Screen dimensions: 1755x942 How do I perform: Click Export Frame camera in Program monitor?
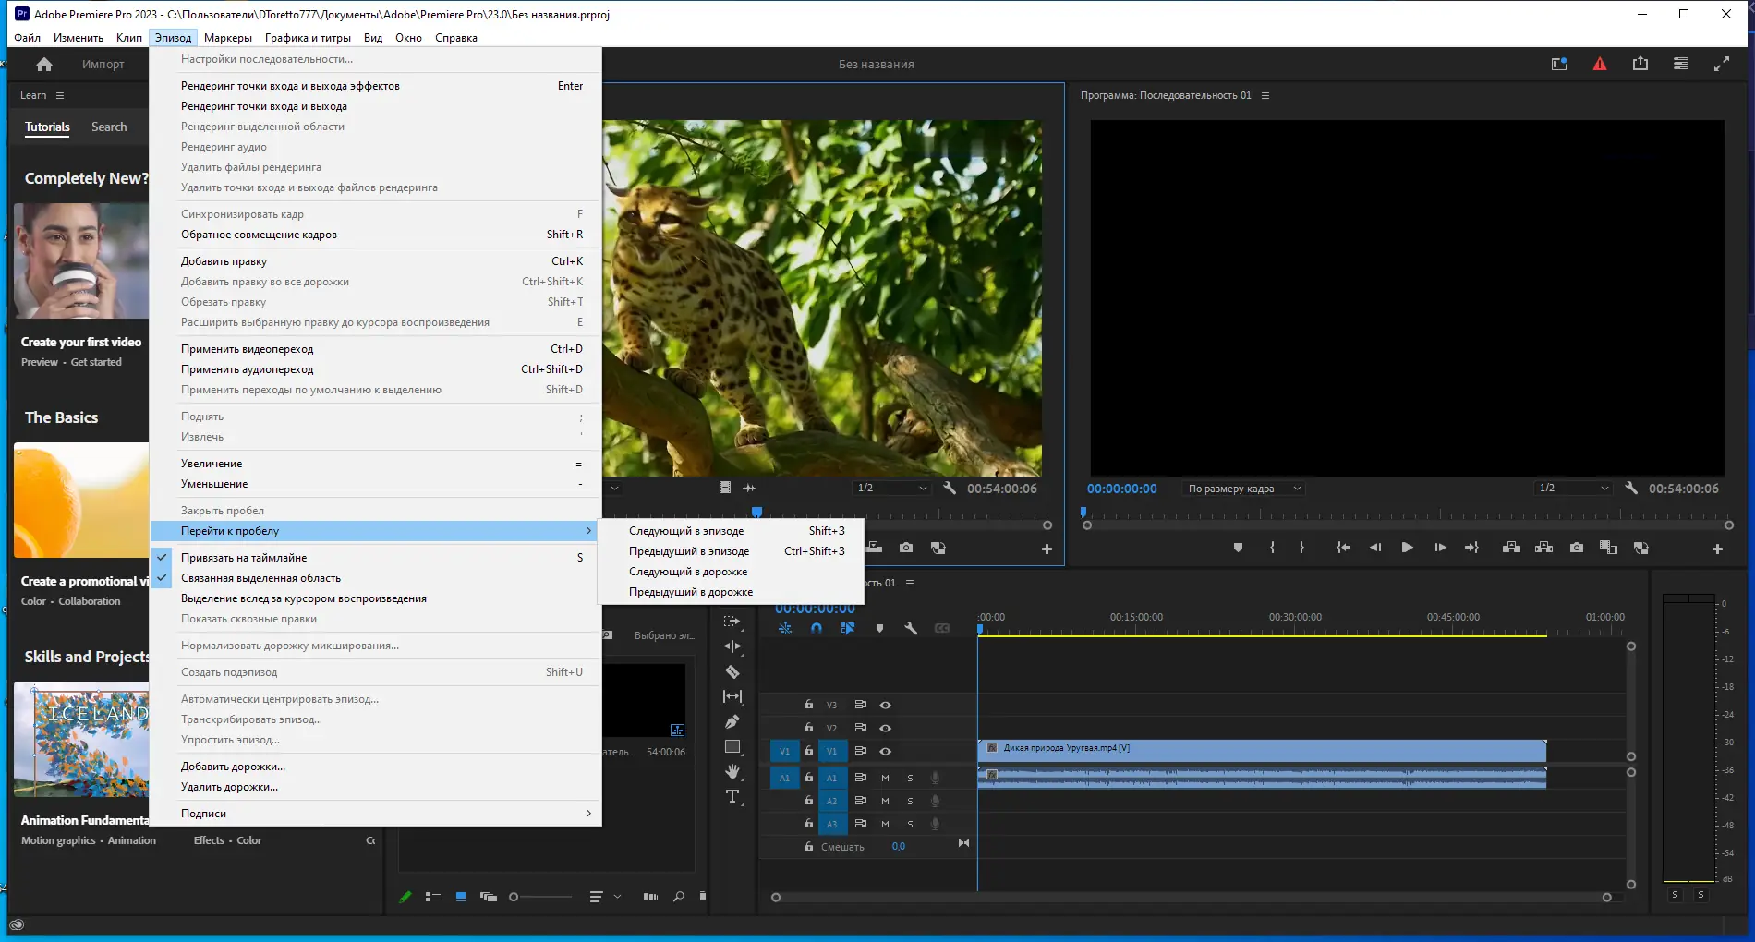1576,548
